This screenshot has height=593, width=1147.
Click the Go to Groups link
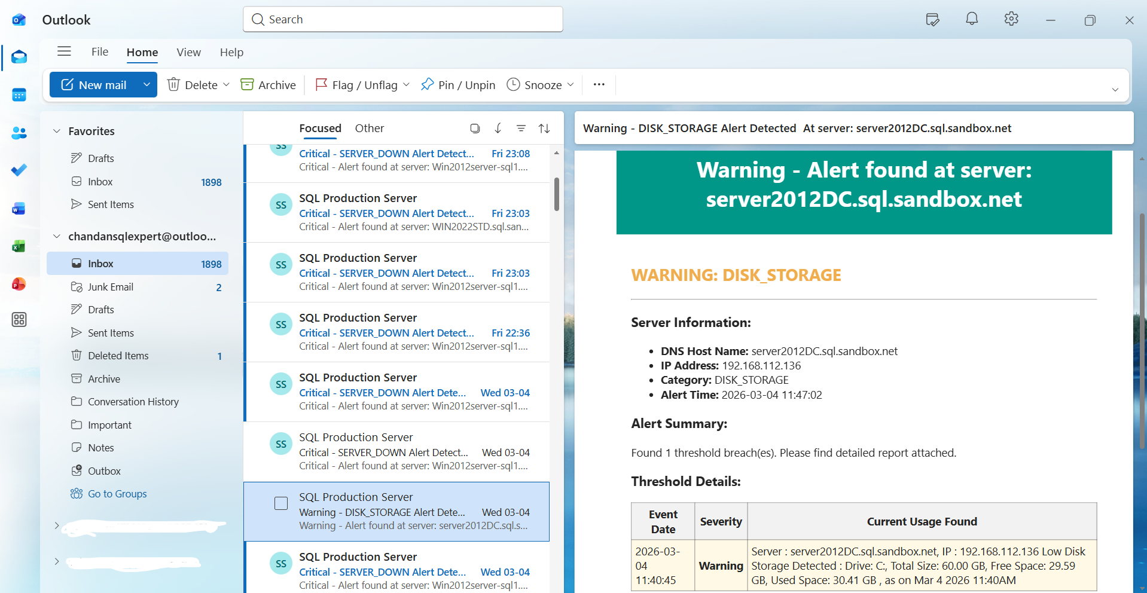point(117,493)
